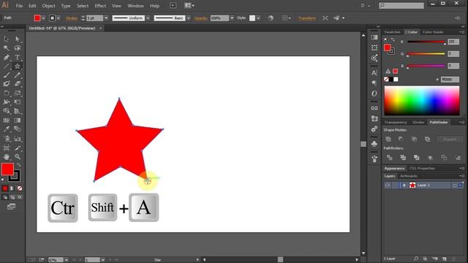468x263 pixels.
Task: Click the Intersect shape mode icon
Action: pyautogui.click(x=415, y=139)
